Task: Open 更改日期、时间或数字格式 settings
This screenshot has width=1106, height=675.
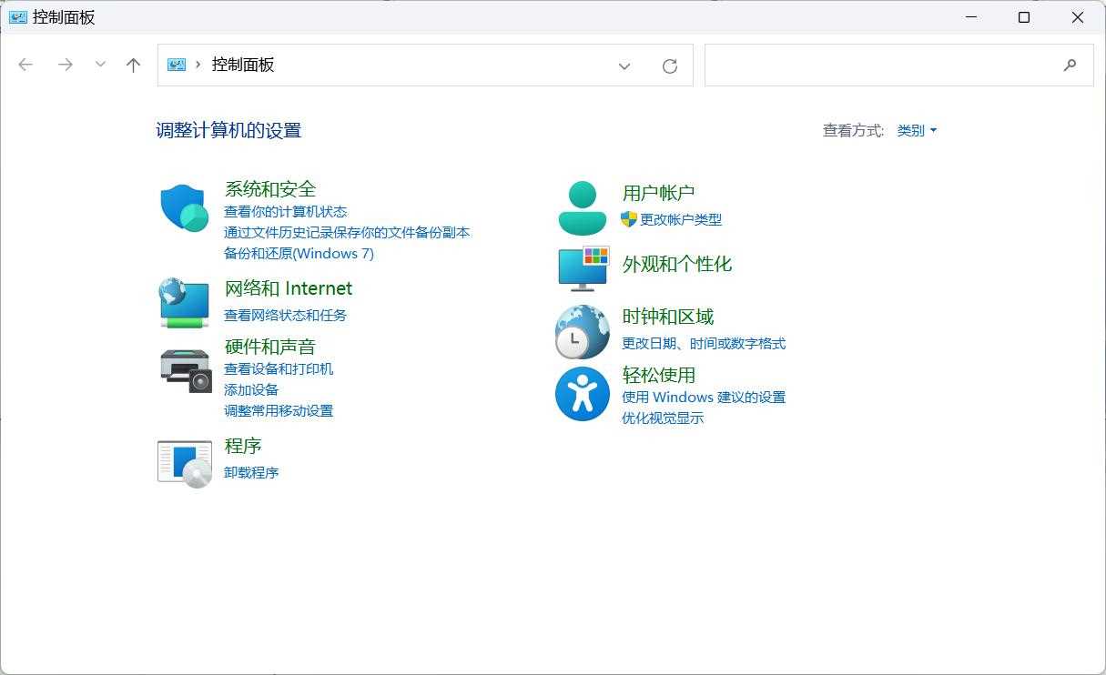Action: coord(703,344)
